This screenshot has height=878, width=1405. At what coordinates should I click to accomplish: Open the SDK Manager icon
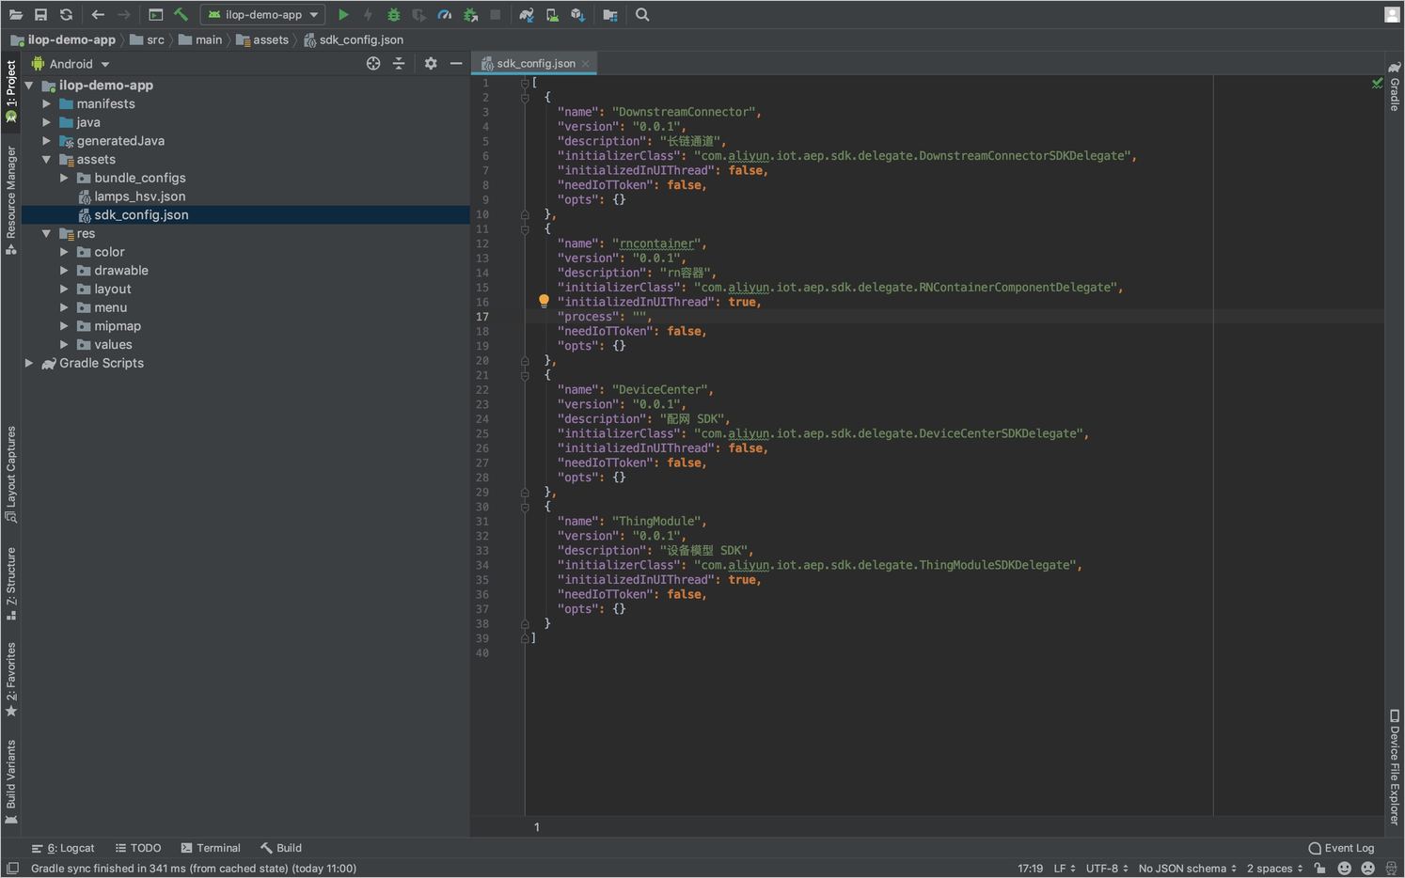[578, 15]
